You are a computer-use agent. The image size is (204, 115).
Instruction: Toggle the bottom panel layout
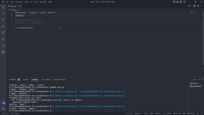(177, 2)
